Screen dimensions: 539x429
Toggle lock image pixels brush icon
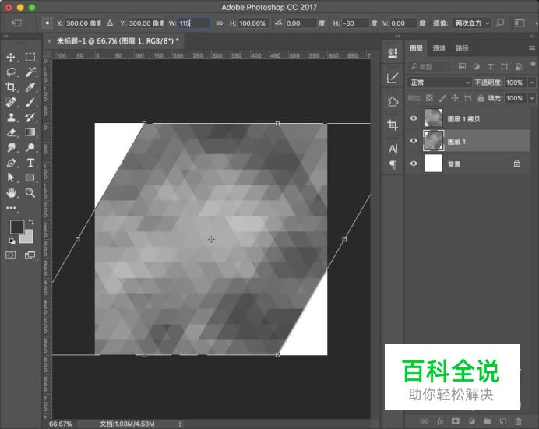442,98
